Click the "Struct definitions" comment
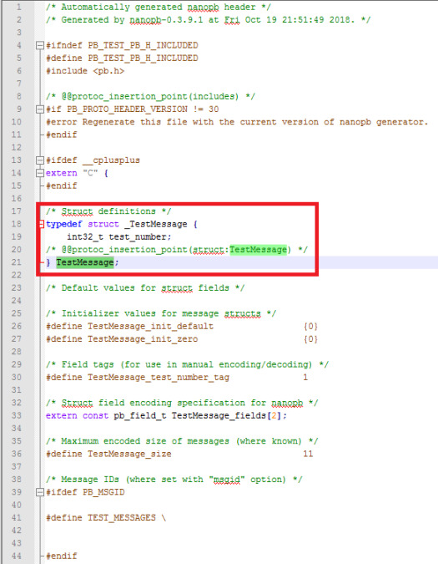The height and width of the screenshot is (564, 438). [108, 211]
